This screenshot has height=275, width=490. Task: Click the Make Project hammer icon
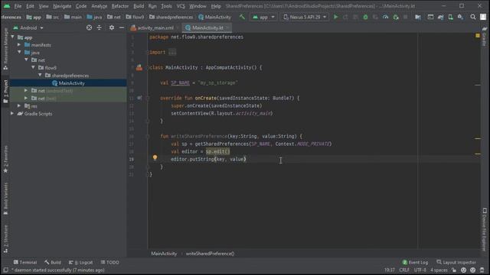tap(242, 17)
